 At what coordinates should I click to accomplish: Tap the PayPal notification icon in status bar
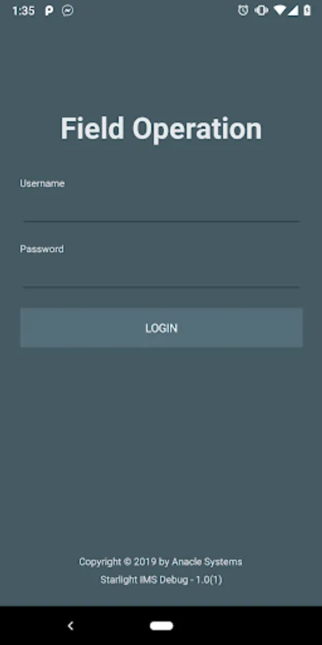click(49, 11)
